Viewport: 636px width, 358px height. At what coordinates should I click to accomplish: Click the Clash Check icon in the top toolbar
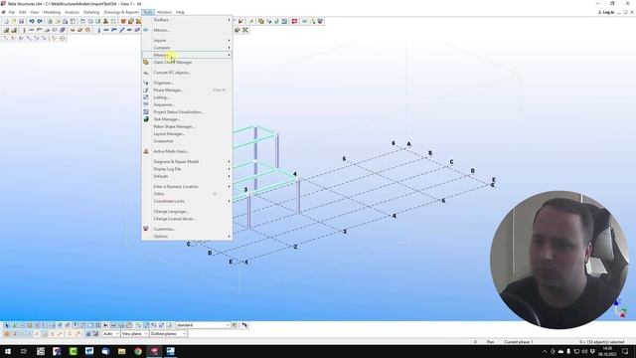(x=261, y=21)
